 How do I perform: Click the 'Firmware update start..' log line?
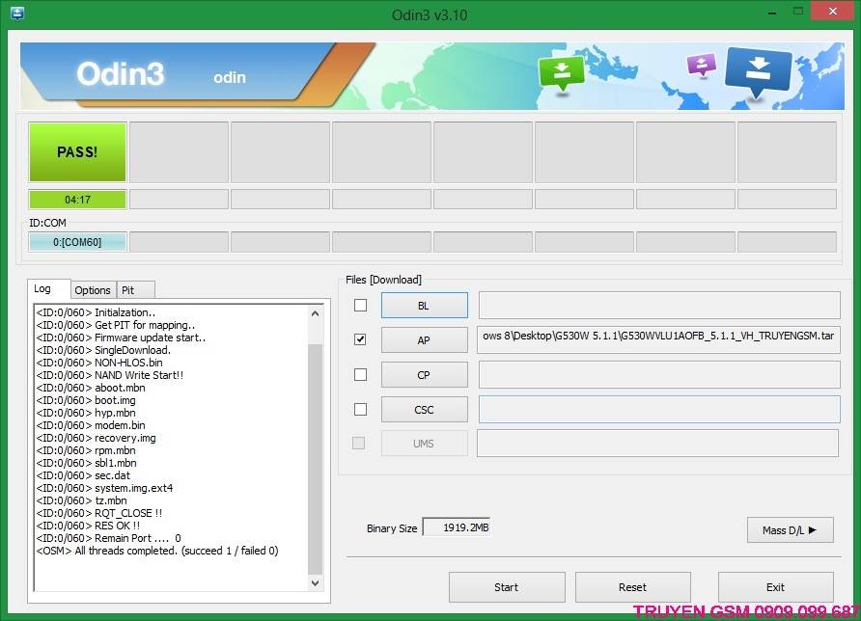tap(121, 337)
